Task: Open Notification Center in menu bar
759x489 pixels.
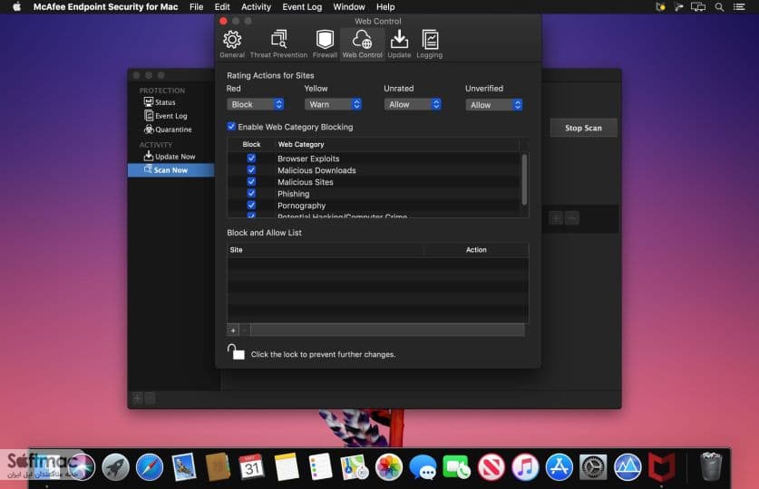Action: point(739,6)
